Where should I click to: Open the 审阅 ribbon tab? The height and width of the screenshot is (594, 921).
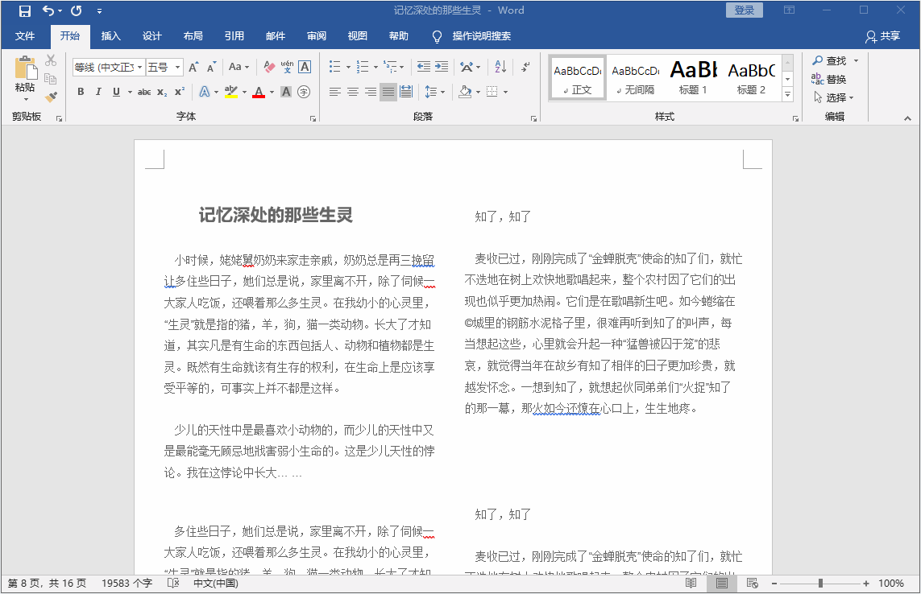click(317, 36)
